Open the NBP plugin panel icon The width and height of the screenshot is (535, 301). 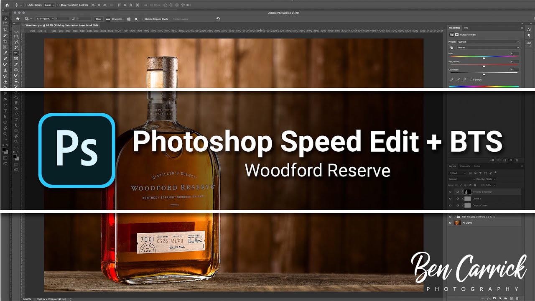529,43
